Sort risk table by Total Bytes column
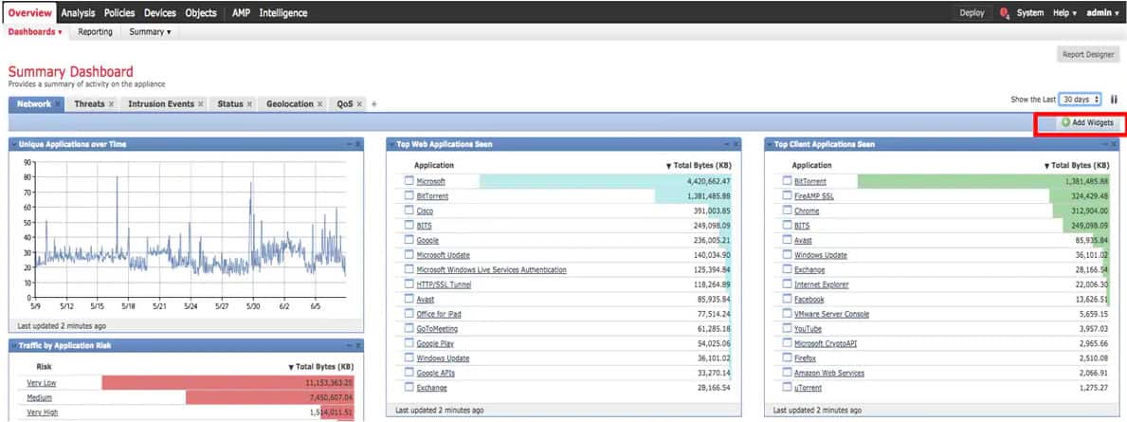1127x422 pixels. 320,367
